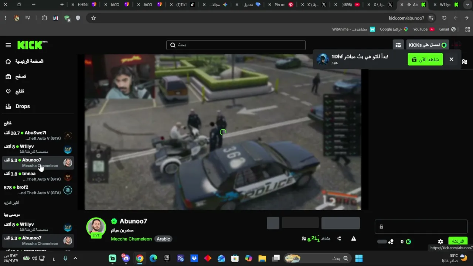Click the Abunoo7 channel name heading
This screenshot has height=266, width=473.
[x=133, y=221]
